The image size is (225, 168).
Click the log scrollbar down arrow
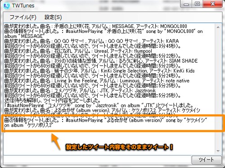218,151
